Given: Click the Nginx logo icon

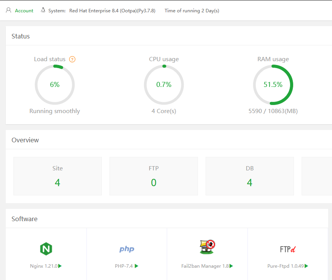Looking at the screenshot, I should pos(46,249).
